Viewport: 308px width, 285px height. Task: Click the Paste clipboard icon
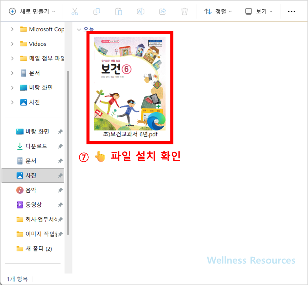119,12
